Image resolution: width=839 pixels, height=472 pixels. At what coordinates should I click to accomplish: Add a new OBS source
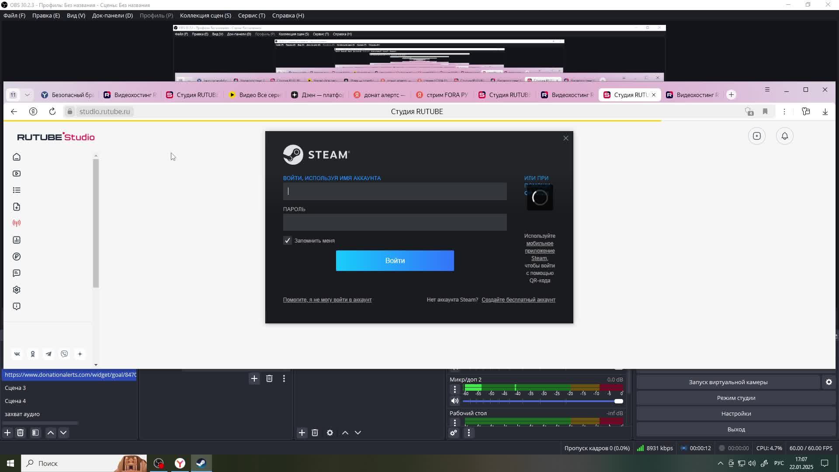tap(302, 433)
